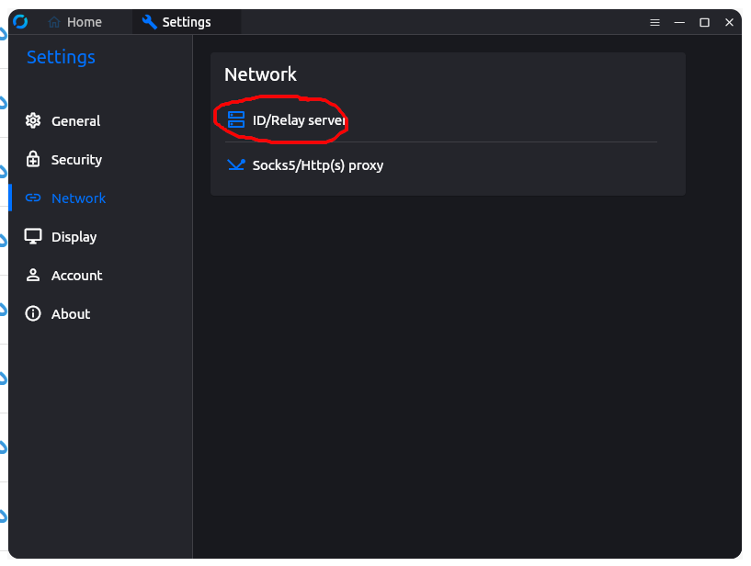
Task: Click the proxy icon beside Socks5/Http(s)
Action: pyautogui.click(x=236, y=165)
